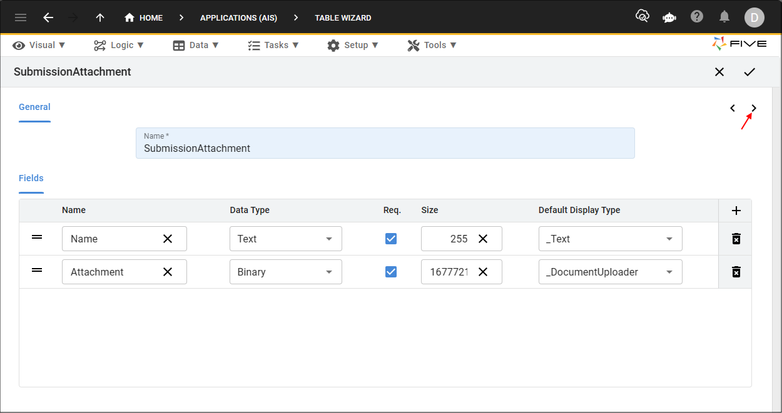Switch to the Fields tab

(31, 178)
